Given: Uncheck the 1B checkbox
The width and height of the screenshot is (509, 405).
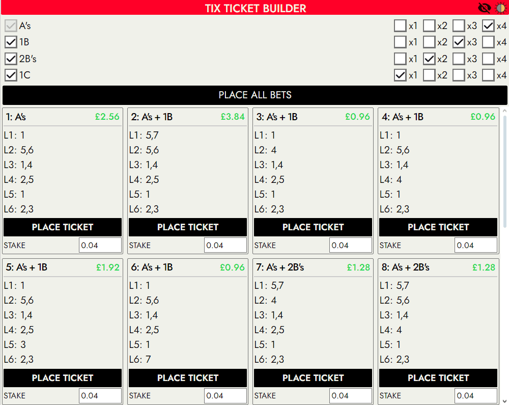Looking at the screenshot, I should coord(11,42).
